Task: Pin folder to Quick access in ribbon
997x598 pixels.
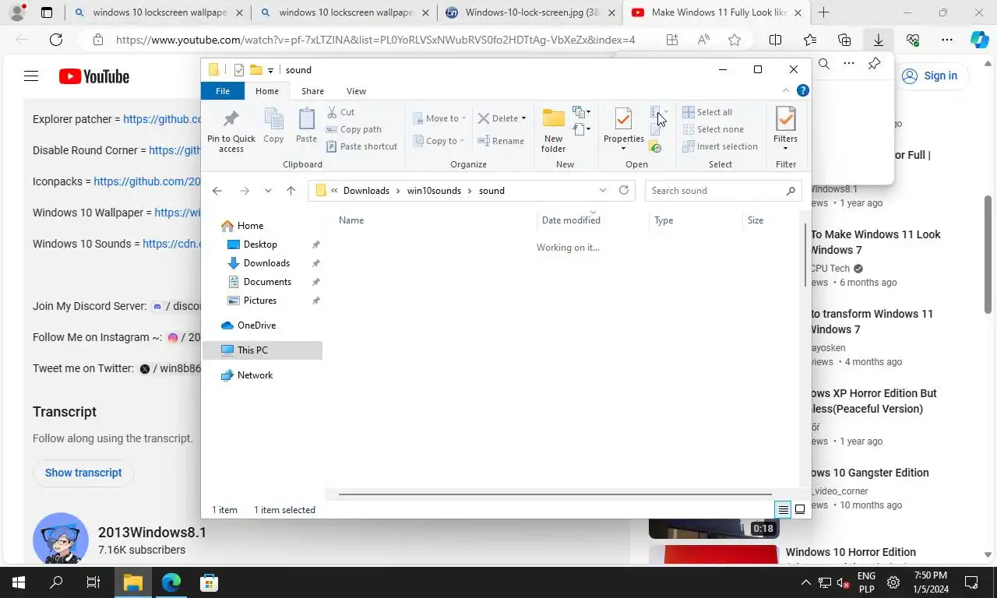Action: 231,129
